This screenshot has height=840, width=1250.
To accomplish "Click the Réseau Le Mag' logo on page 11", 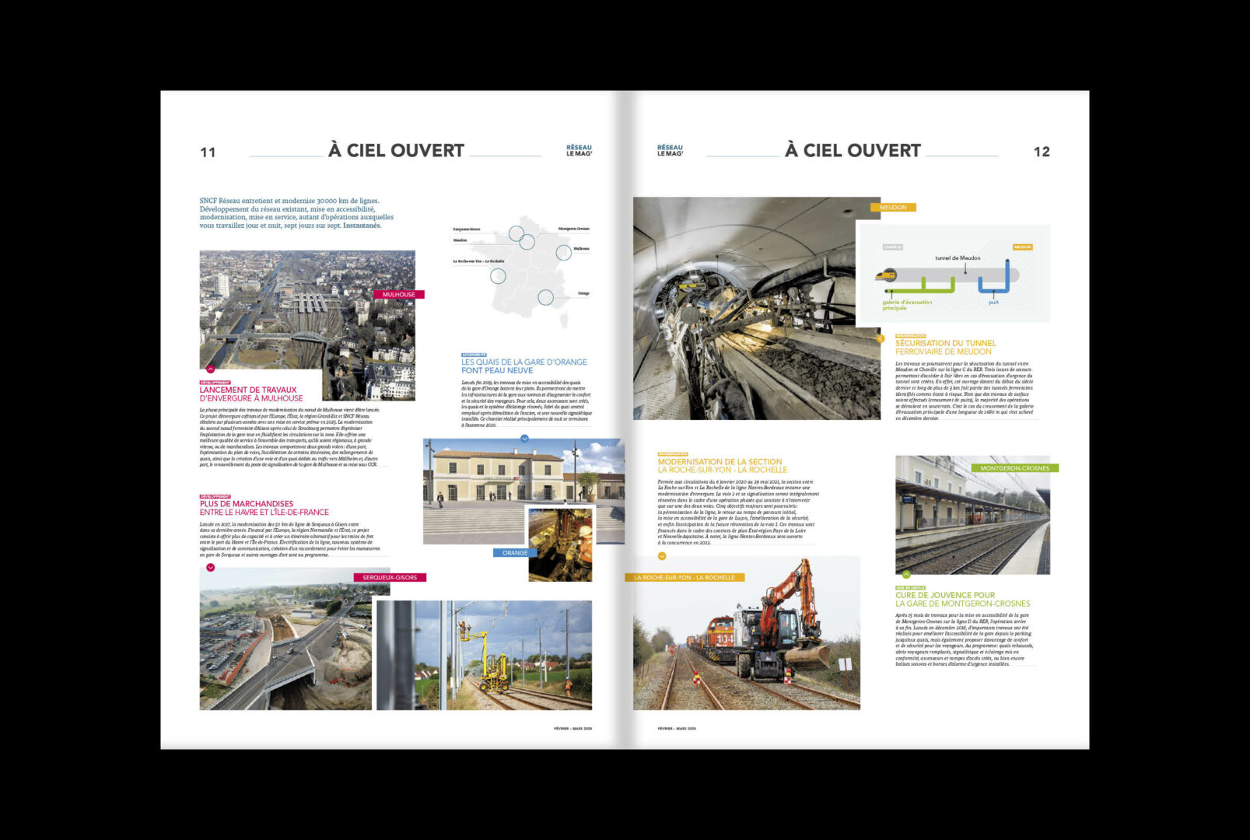I will point(579,150).
